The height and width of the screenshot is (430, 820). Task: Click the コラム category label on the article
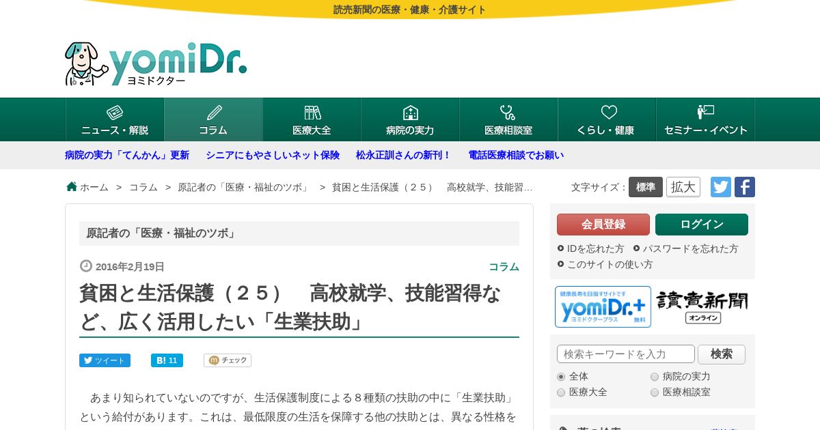(504, 267)
